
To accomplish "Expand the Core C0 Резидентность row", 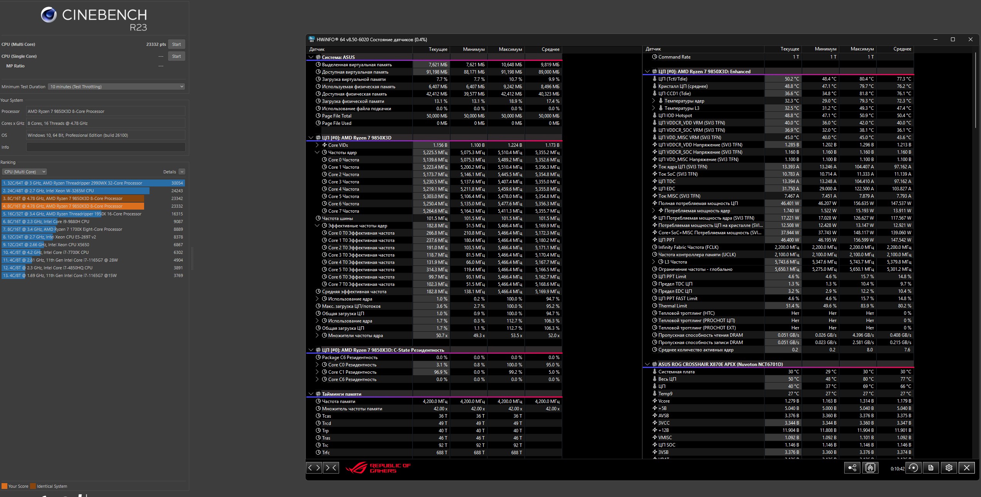I will click(317, 365).
